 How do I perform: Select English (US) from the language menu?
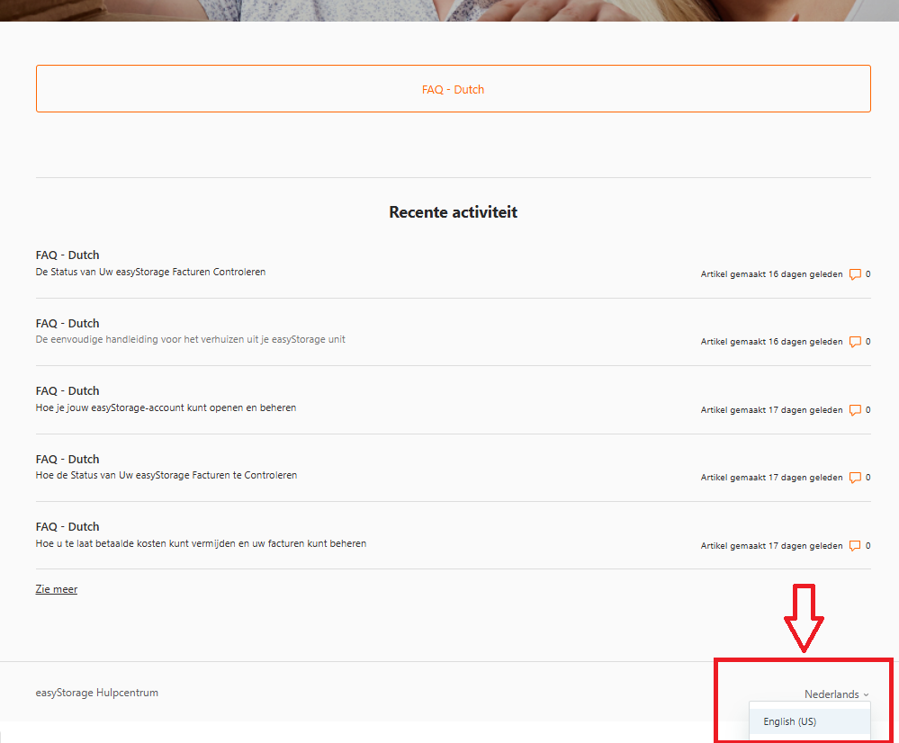click(789, 721)
